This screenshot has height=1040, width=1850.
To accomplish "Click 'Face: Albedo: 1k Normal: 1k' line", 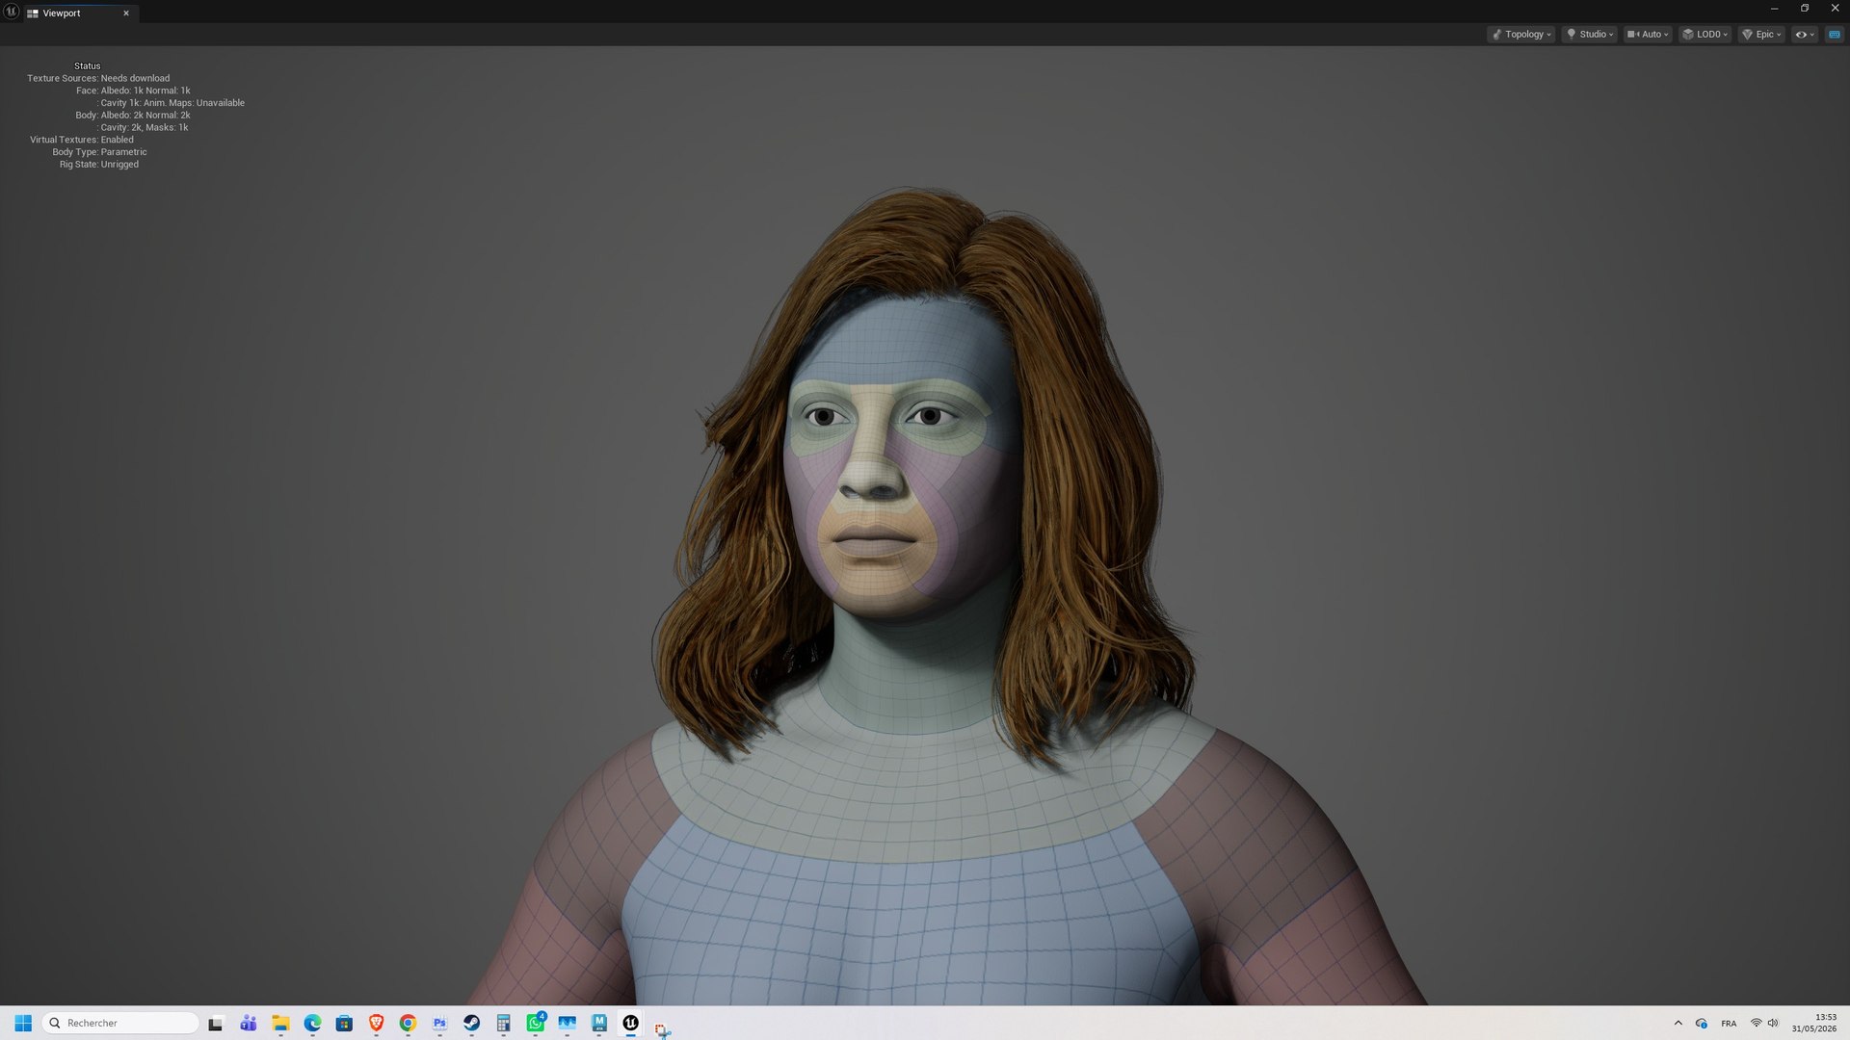I will pos(133,91).
